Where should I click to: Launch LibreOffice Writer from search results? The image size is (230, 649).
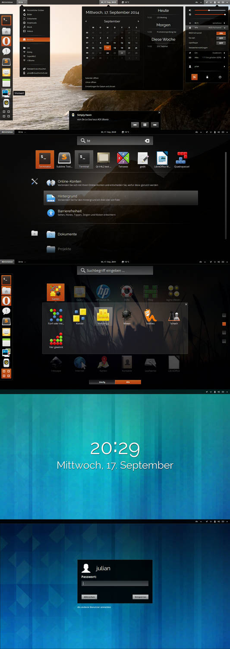[x=162, y=159]
